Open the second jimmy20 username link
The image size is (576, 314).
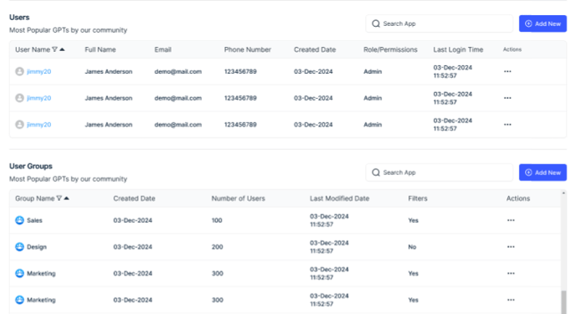(39, 98)
